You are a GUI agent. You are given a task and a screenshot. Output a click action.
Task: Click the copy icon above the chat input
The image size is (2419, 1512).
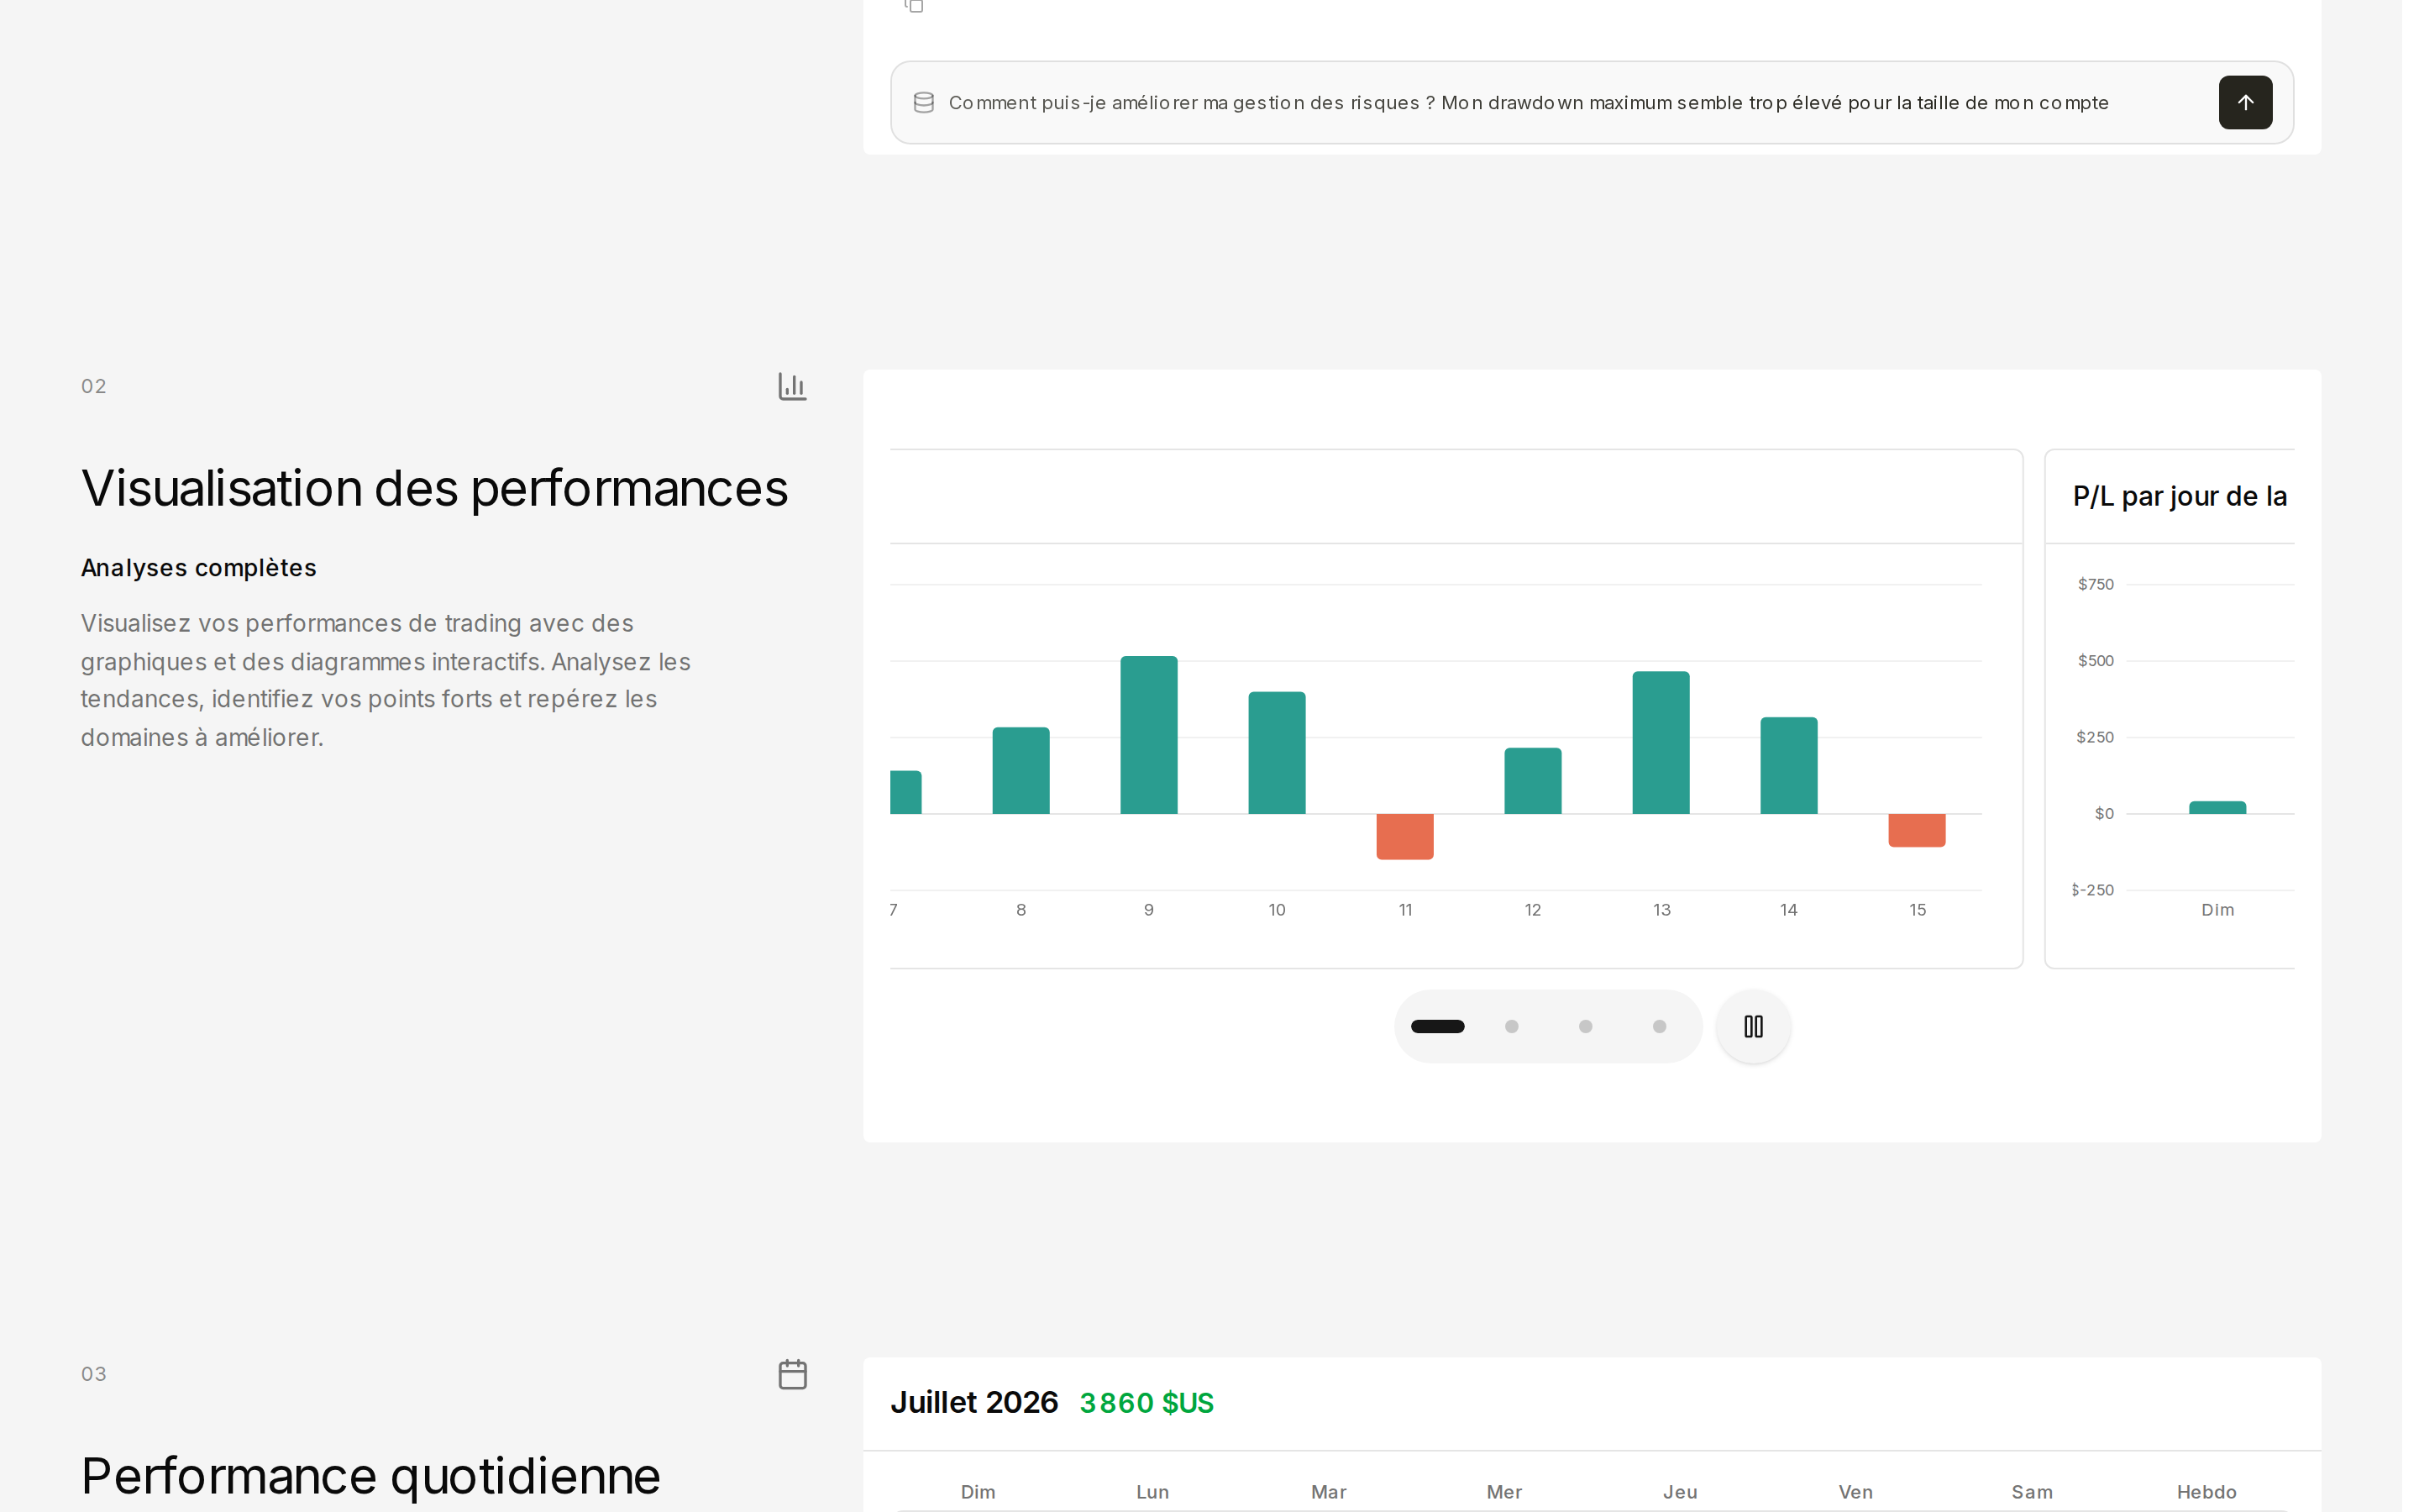click(914, 6)
